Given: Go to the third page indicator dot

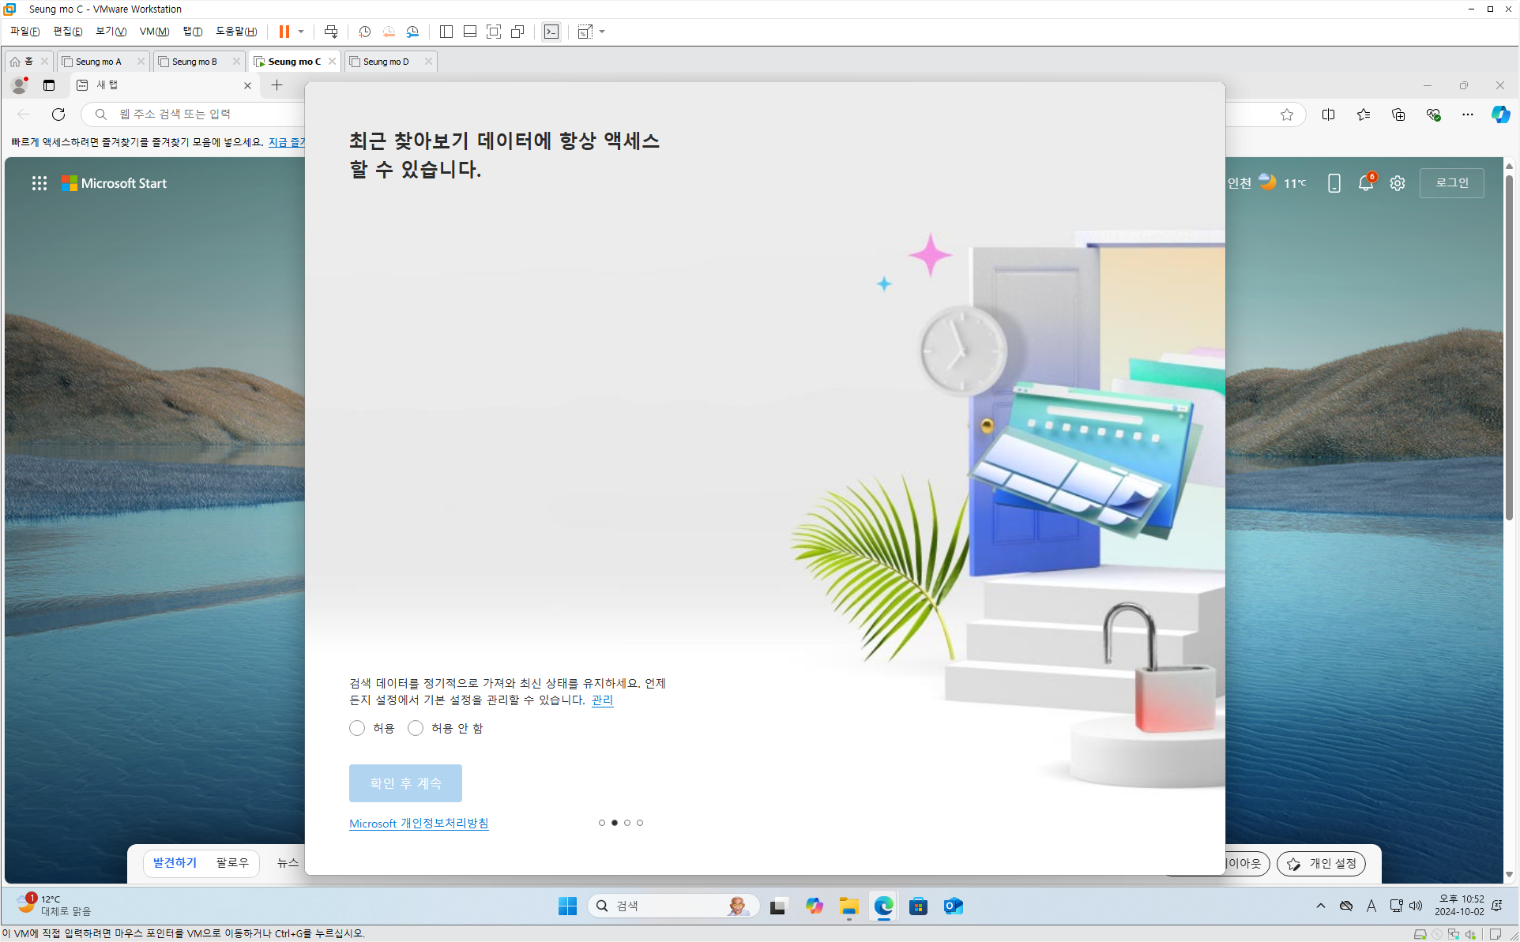Looking at the screenshot, I should (x=627, y=823).
